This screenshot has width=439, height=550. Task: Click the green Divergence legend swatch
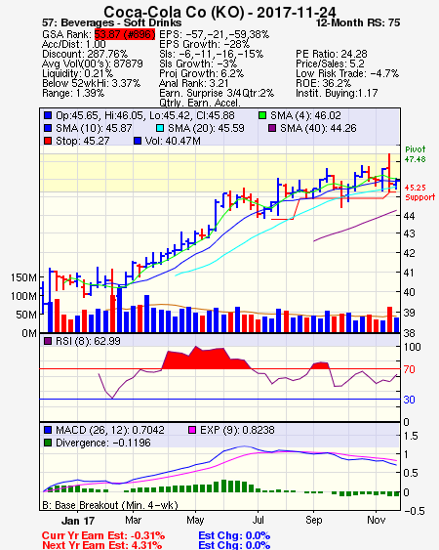pyautogui.click(x=48, y=443)
